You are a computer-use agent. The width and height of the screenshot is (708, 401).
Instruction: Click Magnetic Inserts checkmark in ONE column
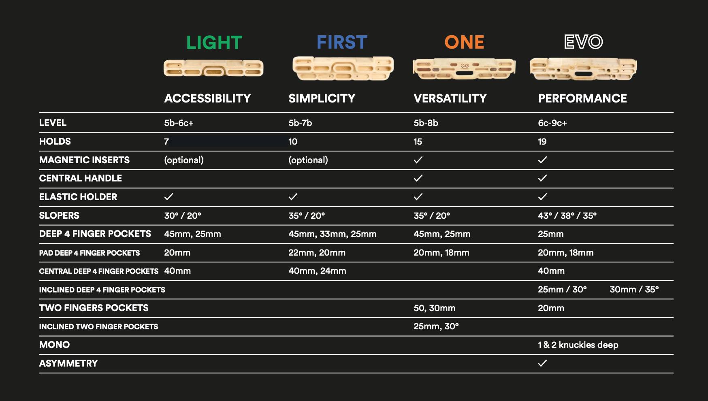pos(418,160)
